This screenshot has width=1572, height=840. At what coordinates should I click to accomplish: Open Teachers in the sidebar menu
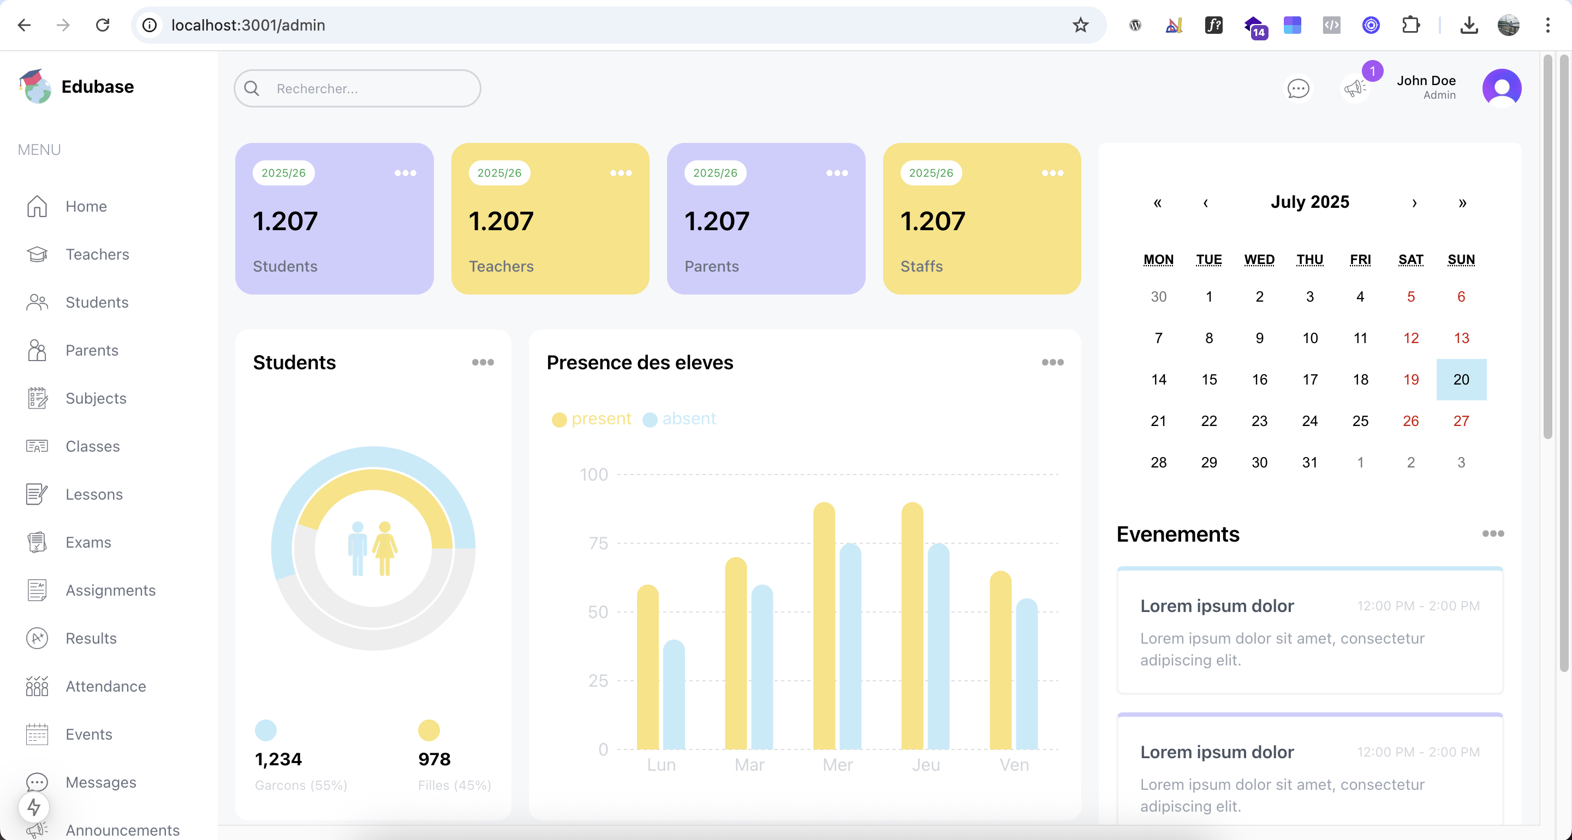(97, 254)
